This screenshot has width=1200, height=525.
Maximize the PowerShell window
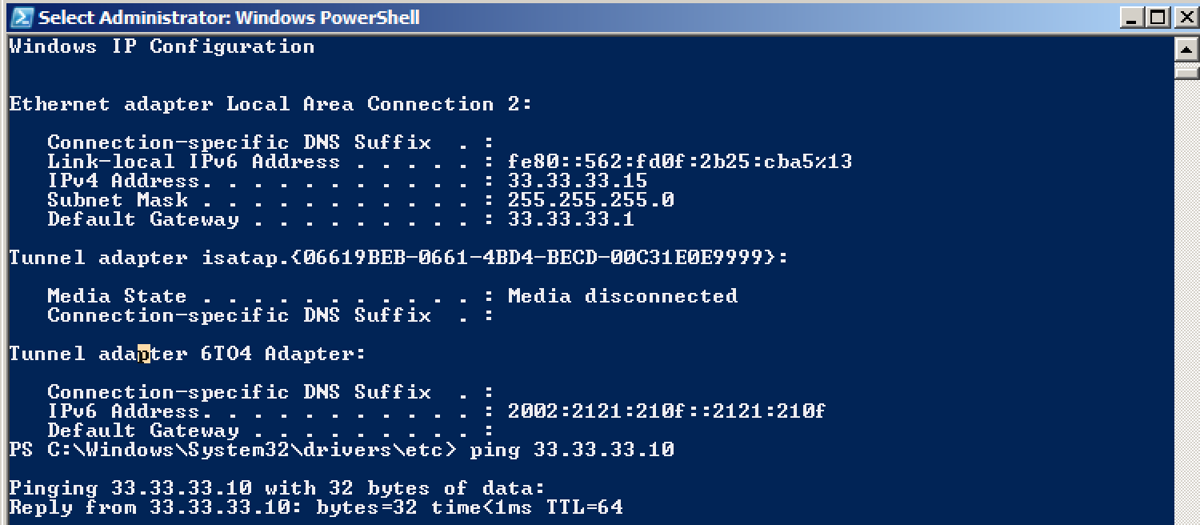[x=1156, y=17]
